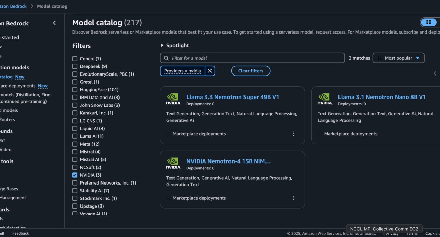Enable the HuggingFace (101) filter

(75, 89)
